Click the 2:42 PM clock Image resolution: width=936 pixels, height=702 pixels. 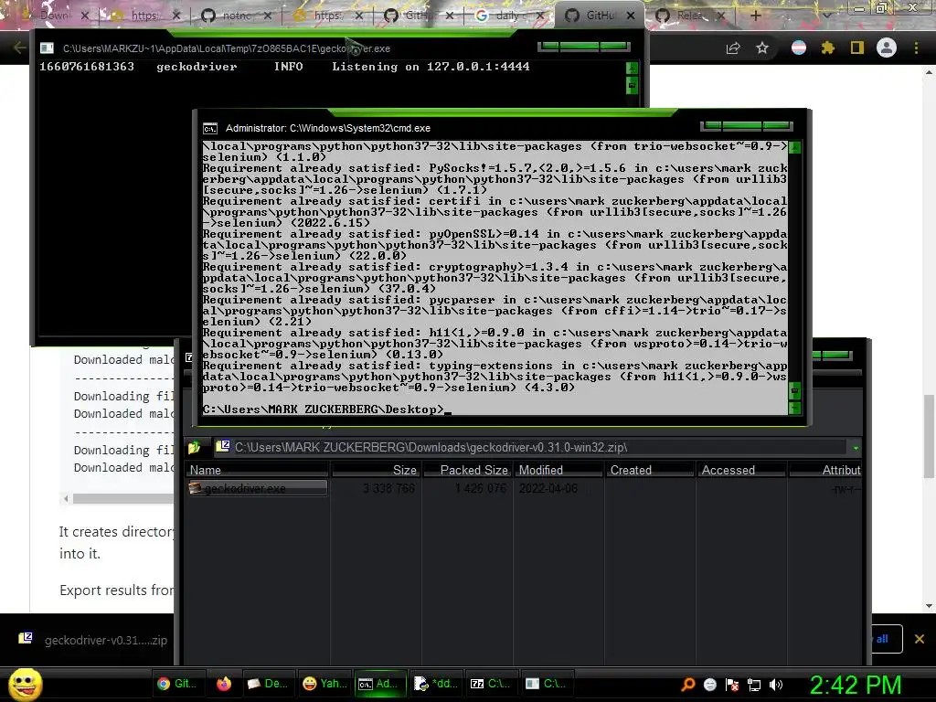(856, 686)
